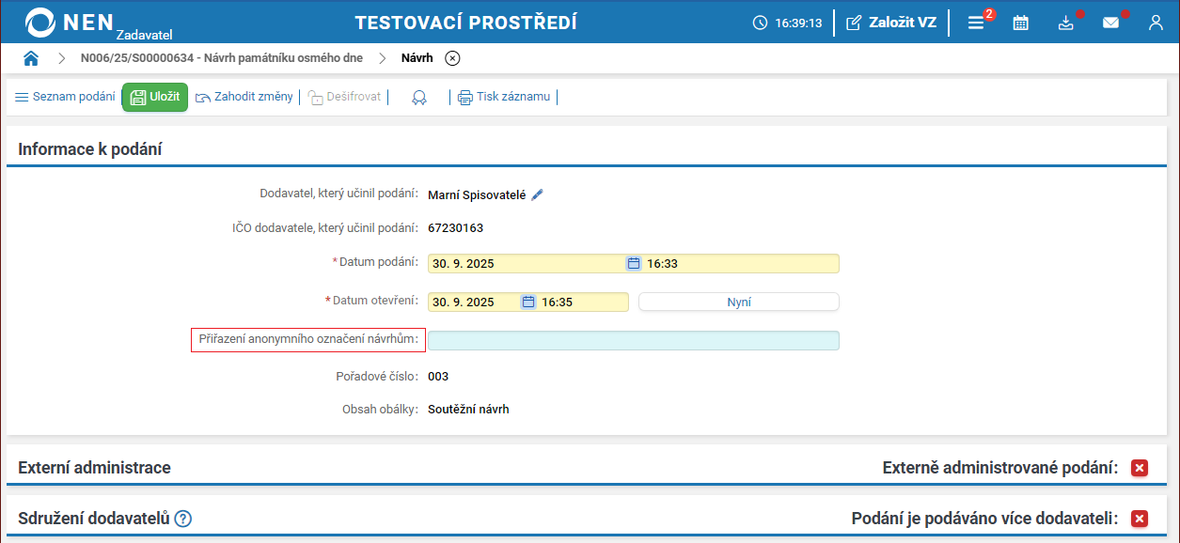This screenshot has width=1180, height=543.
Task: Show help for Sdružení dodavatelů
Action: click(183, 519)
